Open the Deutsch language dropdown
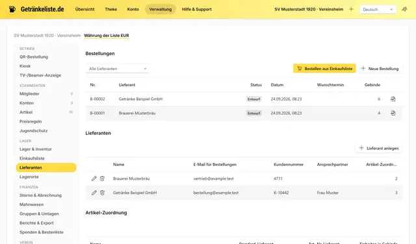Viewport: 416px width, 244px height. 378,9
